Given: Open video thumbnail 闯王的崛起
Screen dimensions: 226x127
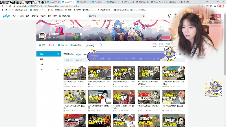Looking at the screenshot, I should [x=99, y=73].
